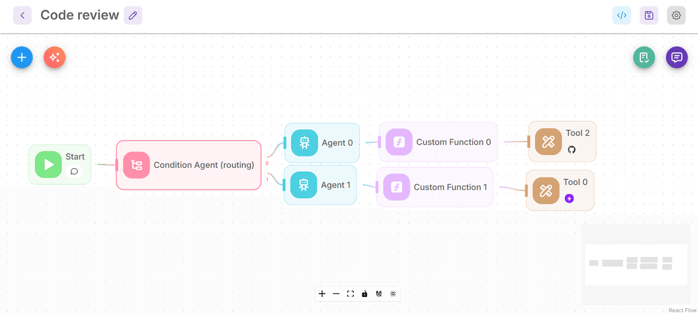The height and width of the screenshot is (315, 698).
Task: Click input handle of Agent 1
Action: [x=284, y=185]
